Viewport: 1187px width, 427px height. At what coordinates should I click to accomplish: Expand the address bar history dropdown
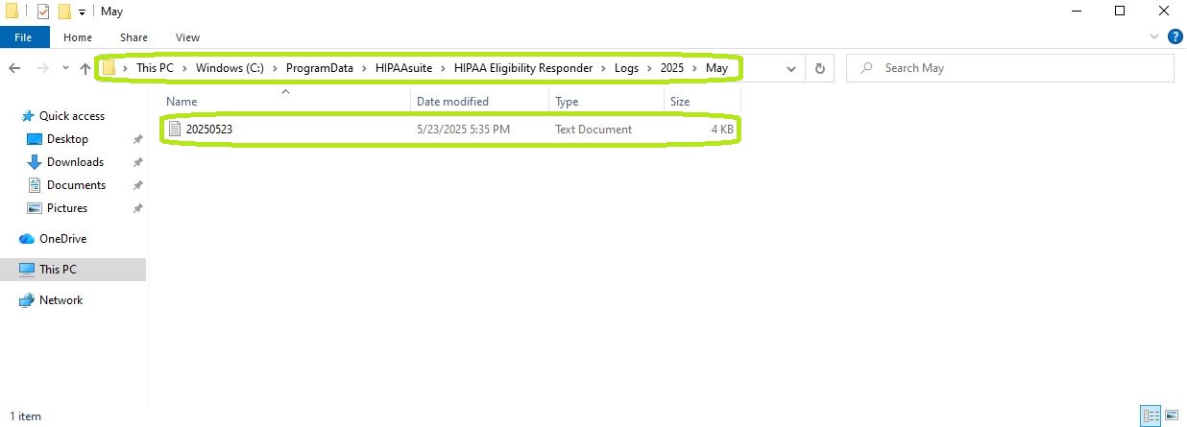coord(791,68)
